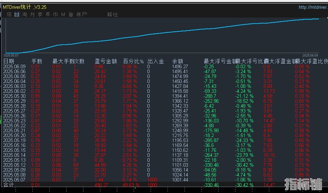Select the 2025.05.19 date row
The image size is (328, 193).
[14, 140]
